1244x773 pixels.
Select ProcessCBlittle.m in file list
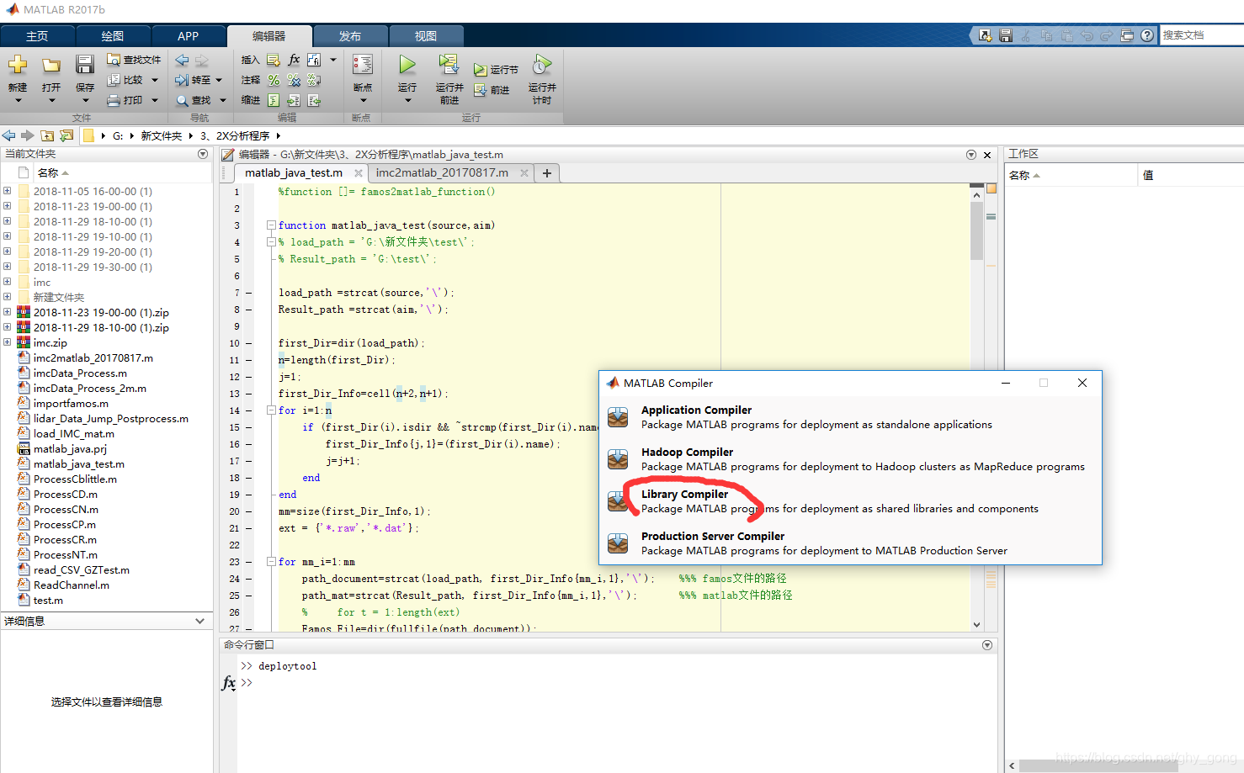[75, 479]
